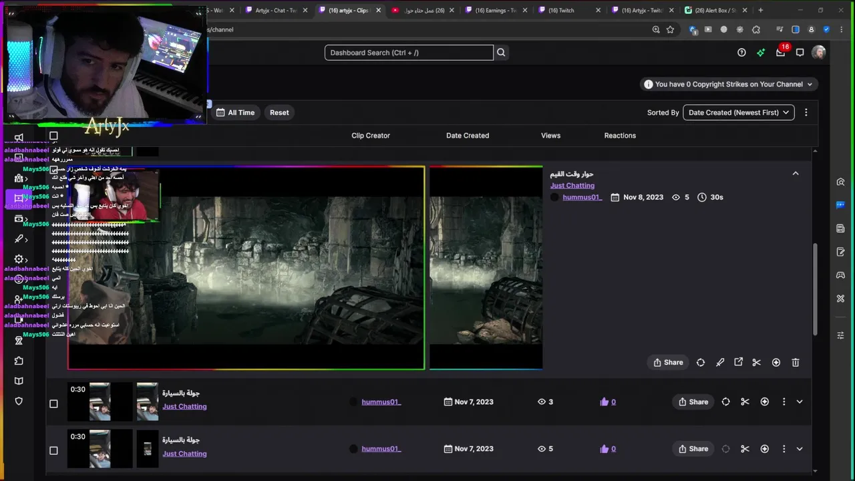The height and width of the screenshot is (481, 855).
Task: Click the rocket icon in the expanded clip
Action: tap(719, 362)
